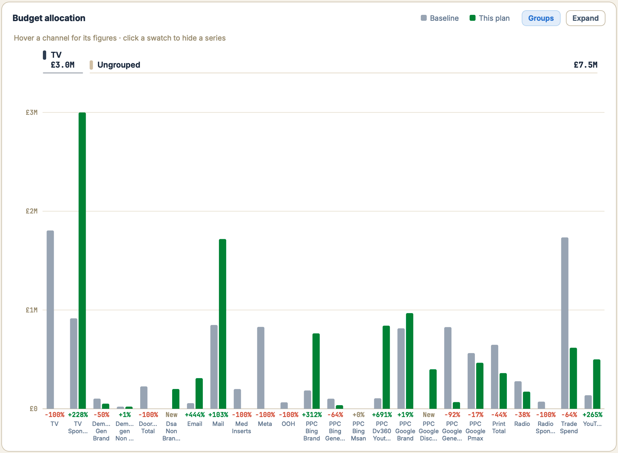Click the grey Med Inserts baseline bar
Viewport: 618px width, 453px height.
pyautogui.click(x=237, y=399)
